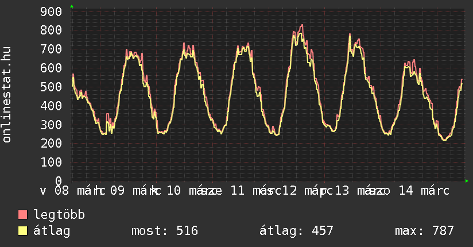Screen dimensions: 473x247
Task: Click the 'max: 787' maximum statistic
Action: pos(424,231)
